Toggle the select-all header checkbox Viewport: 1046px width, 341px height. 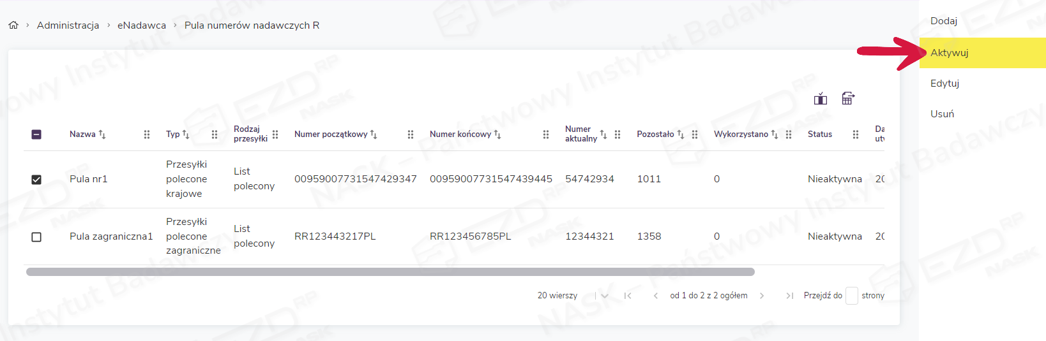36,134
